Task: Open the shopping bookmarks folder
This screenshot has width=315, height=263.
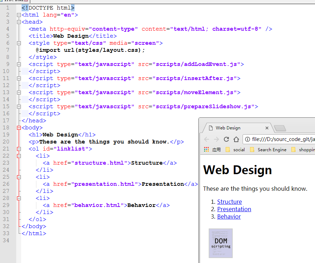Action: pyautogui.click(x=303, y=149)
